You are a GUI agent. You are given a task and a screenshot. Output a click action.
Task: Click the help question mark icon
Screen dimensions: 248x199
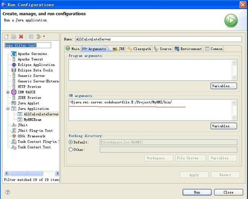(8, 192)
